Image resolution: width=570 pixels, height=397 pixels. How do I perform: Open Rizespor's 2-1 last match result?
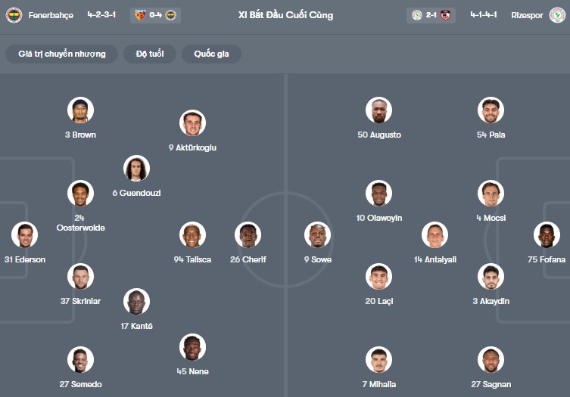(432, 15)
